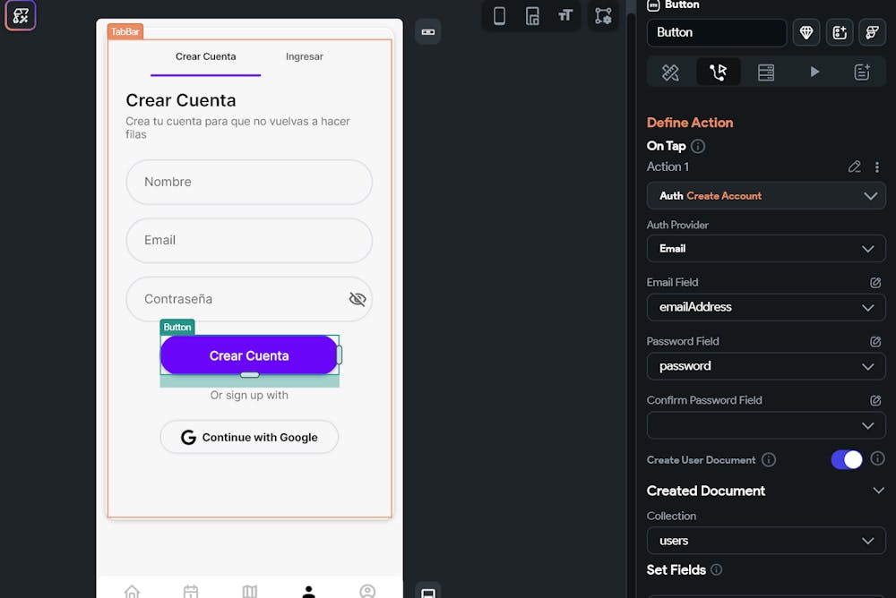Image resolution: width=896 pixels, height=598 pixels.
Task: Click the Email input field on canvas
Action: click(x=249, y=241)
